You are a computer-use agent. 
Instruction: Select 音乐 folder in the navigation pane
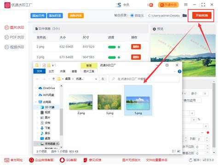click(x=46, y=133)
